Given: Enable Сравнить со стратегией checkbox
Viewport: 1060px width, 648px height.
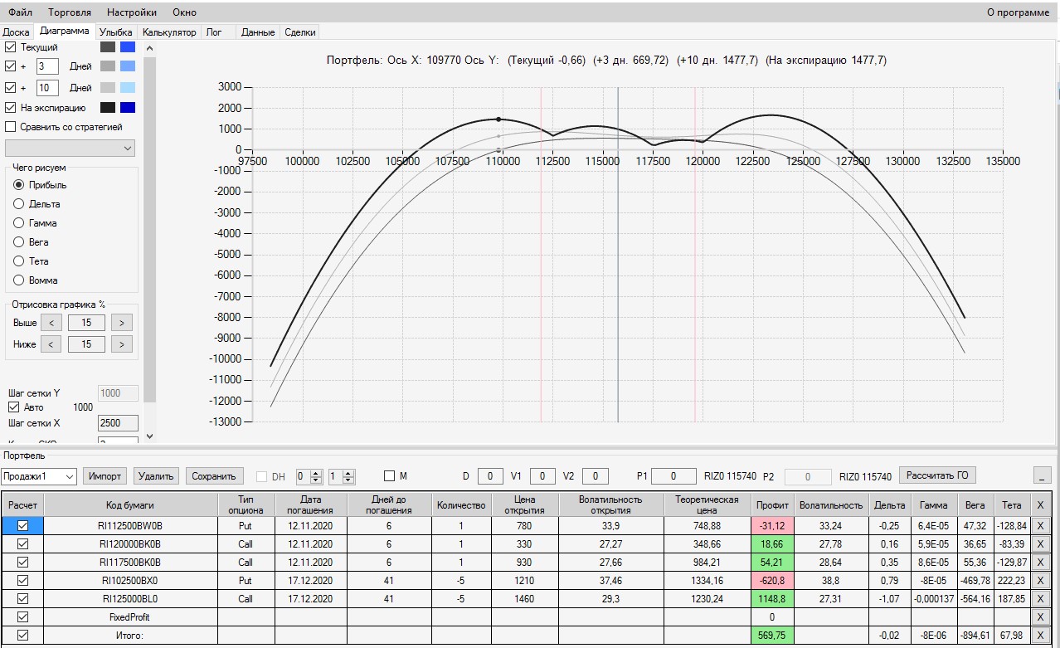Looking at the screenshot, I should pyautogui.click(x=11, y=127).
